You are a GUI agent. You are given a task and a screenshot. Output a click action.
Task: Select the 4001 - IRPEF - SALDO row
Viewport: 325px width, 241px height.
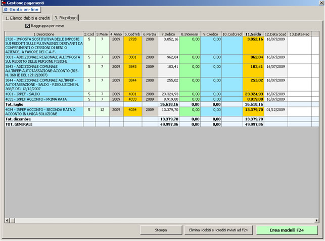click(x=44, y=94)
